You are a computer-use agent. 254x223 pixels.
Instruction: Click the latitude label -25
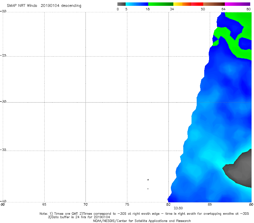coord(3,55)
